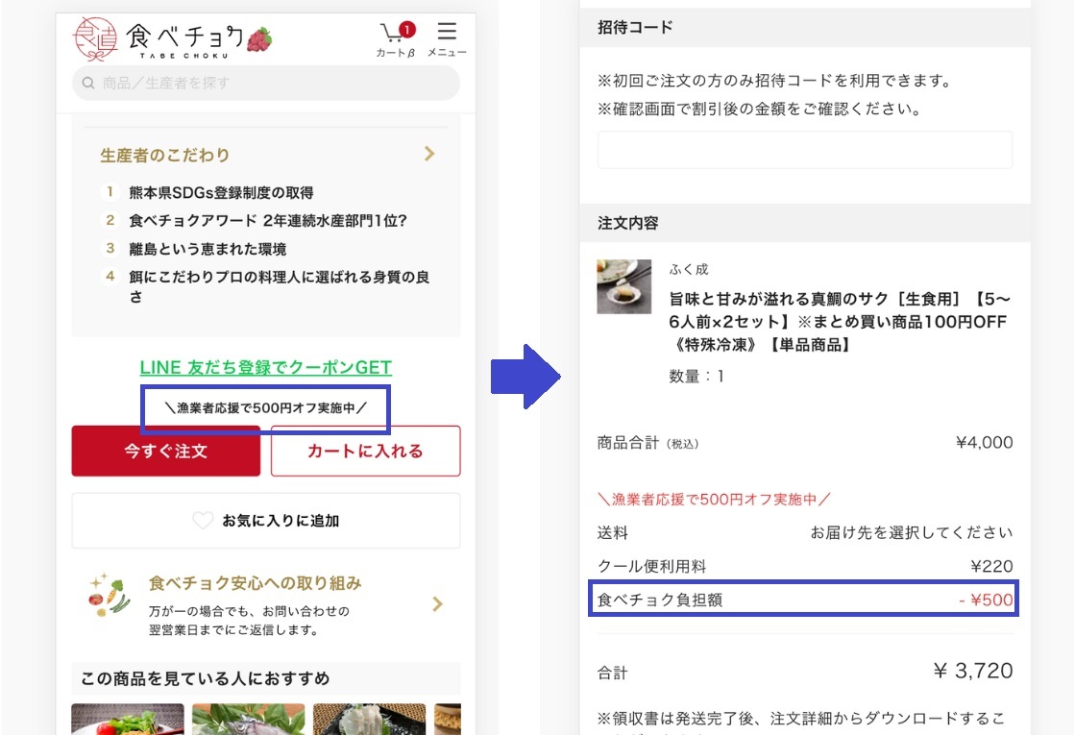Click the sea bream product thumbnail in order
This screenshot has width=1075, height=735.
[623, 286]
